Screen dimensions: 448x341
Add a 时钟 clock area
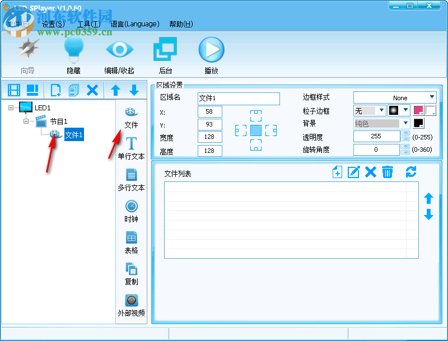tap(131, 211)
